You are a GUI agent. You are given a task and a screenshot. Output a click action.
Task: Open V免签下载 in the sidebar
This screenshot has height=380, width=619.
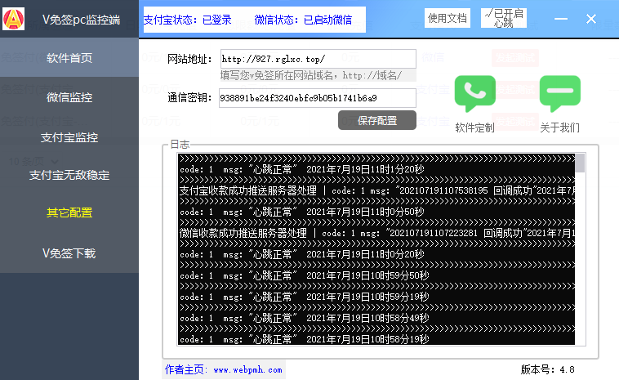(69, 253)
